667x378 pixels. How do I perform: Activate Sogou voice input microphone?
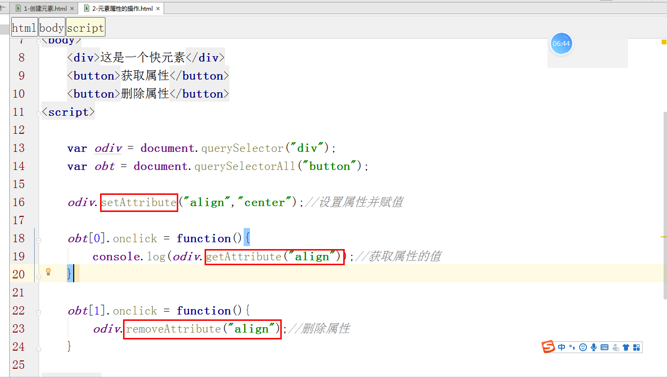point(593,347)
